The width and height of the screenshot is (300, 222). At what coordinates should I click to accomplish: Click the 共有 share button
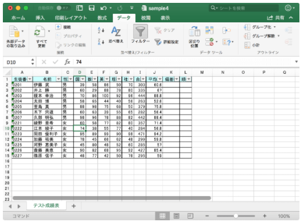tap(276, 18)
